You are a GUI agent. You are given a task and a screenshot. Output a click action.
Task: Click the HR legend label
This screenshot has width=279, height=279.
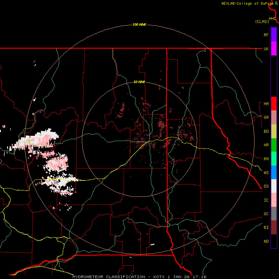pos(266,145)
